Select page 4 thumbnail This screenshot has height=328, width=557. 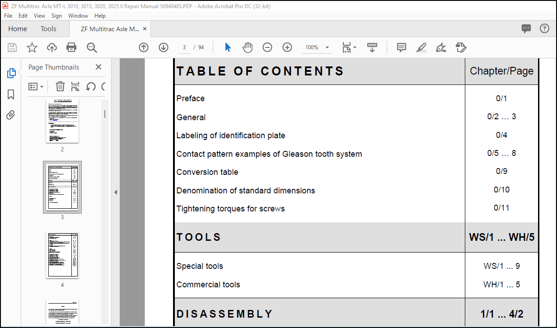pyautogui.click(x=62, y=255)
